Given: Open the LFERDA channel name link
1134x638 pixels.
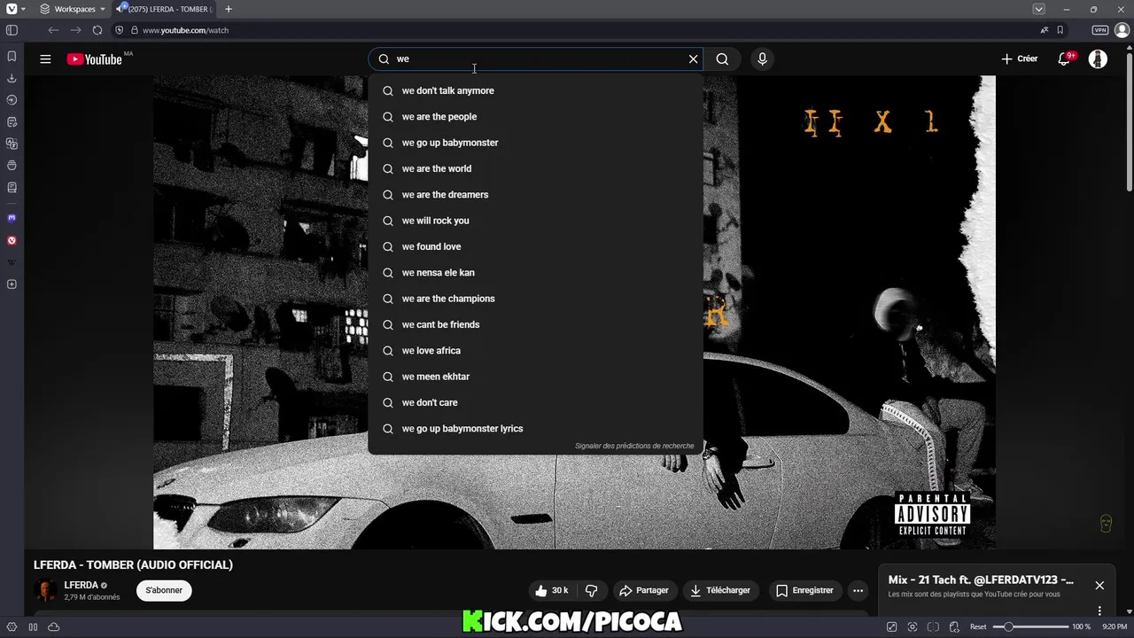Looking at the screenshot, I should point(81,585).
